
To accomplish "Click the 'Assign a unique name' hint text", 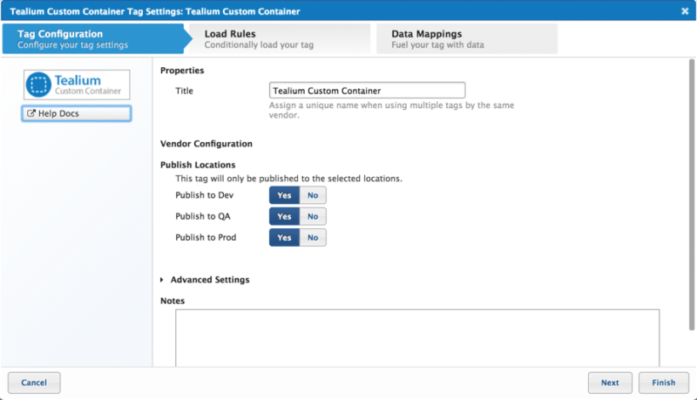I will [391, 110].
